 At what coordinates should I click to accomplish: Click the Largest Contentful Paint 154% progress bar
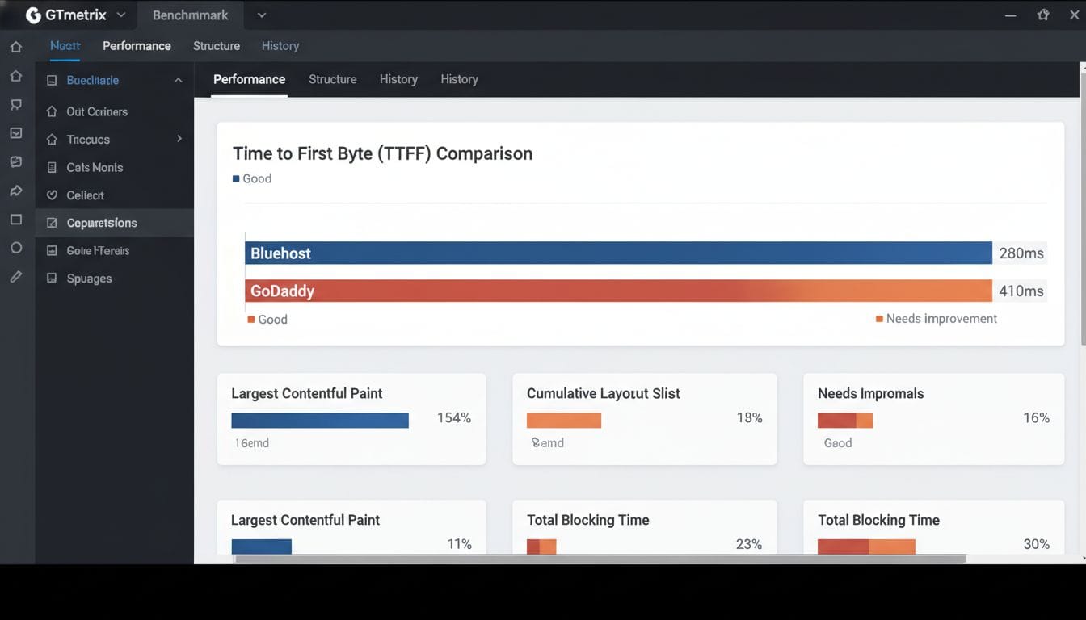(x=320, y=421)
